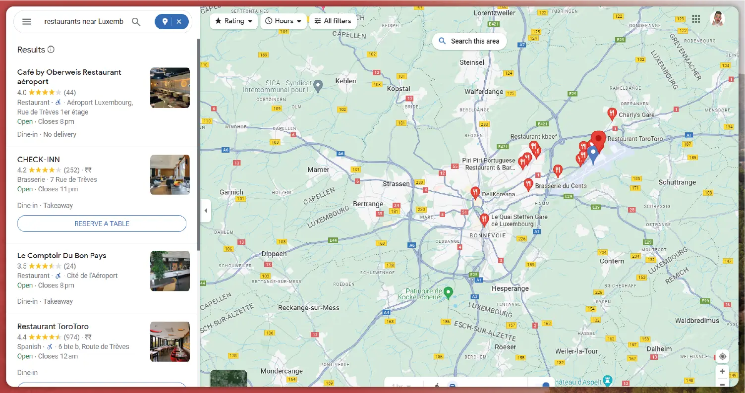Viewport: 745px width, 393px height.
Task: Open the All filters panel
Action: click(x=333, y=21)
